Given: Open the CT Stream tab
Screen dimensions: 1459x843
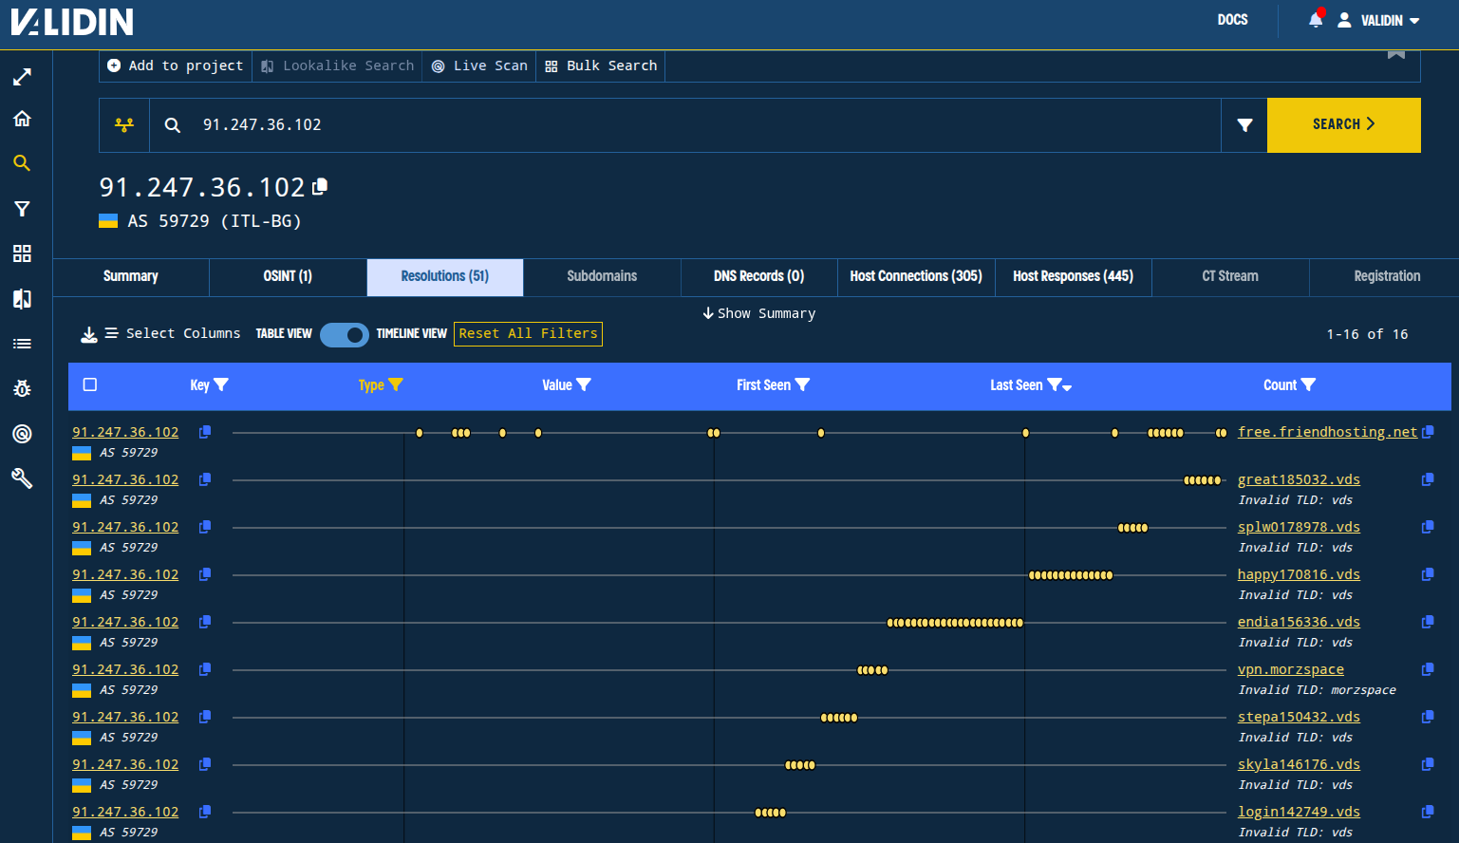Looking at the screenshot, I should coord(1230,276).
